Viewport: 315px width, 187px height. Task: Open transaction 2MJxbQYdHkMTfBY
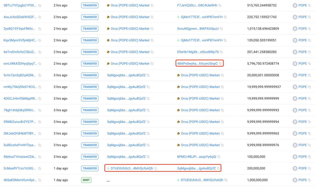(x=20, y=133)
